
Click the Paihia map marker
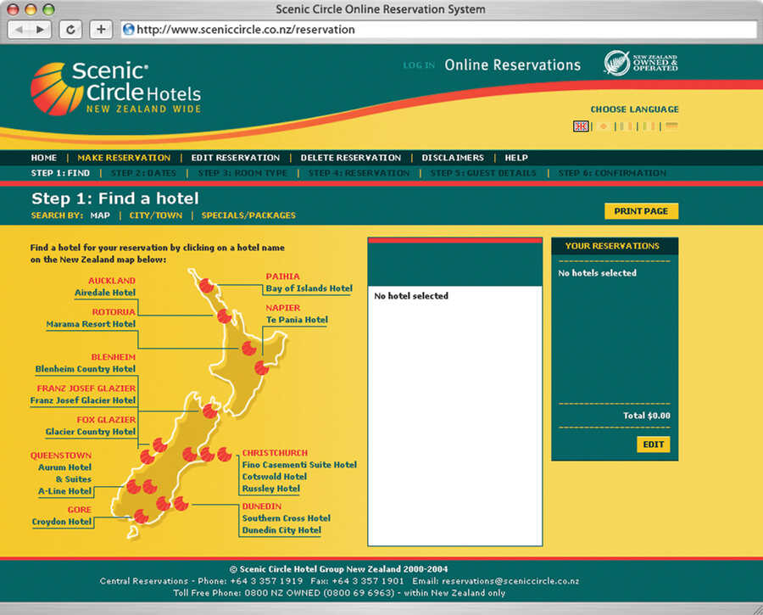(x=206, y=285)
